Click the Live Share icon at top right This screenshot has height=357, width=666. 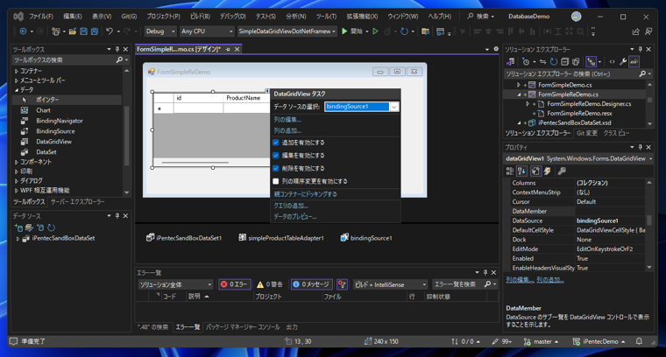click(636, 31)
